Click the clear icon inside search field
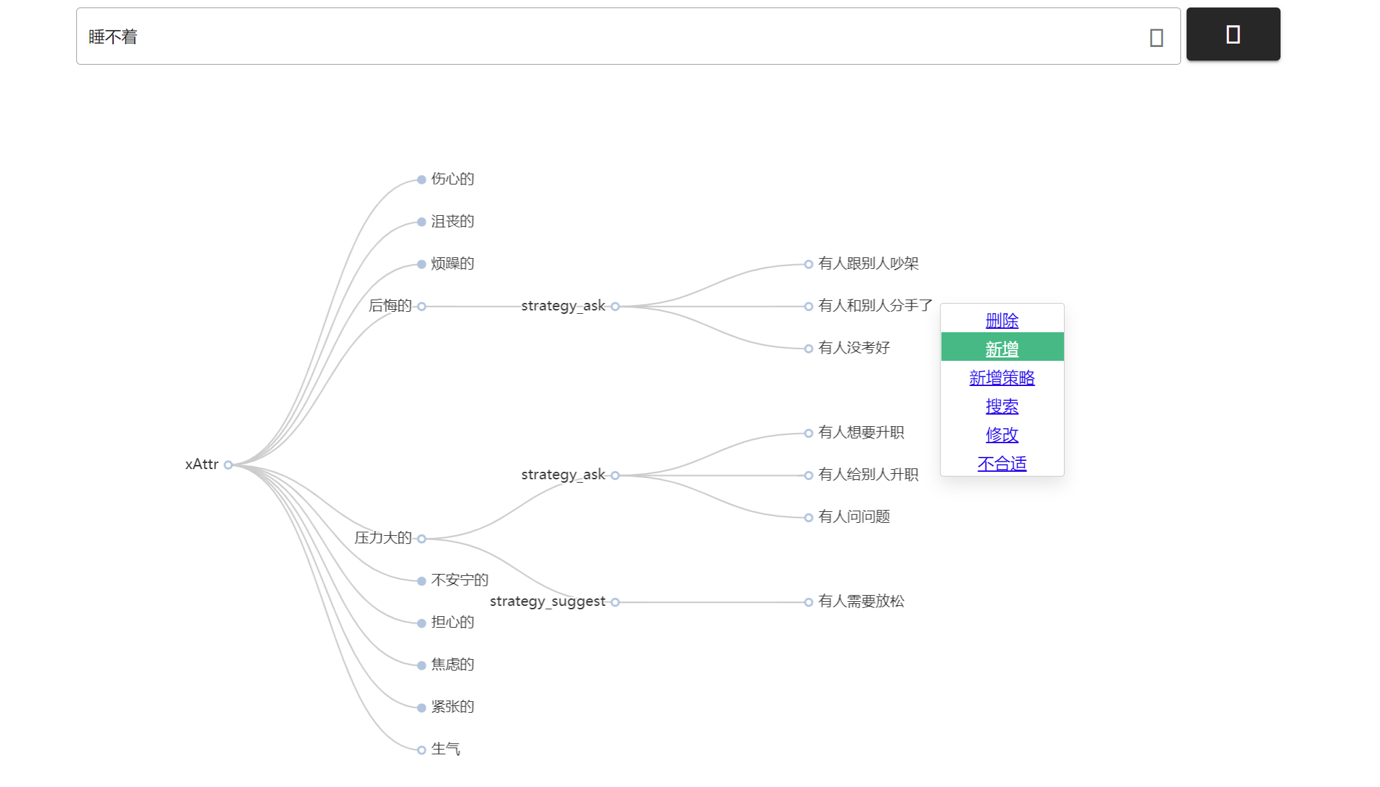This screenshot has width=1380, height=787. pos(1156,37)
